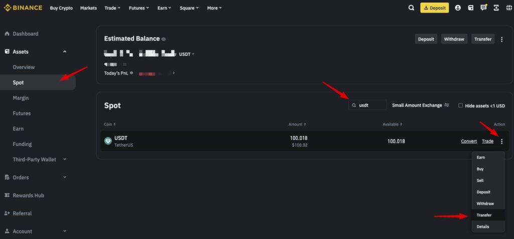Viewport: 514px width, 239px height.
Task: Expand the Square menu in top nav
Action: click(x=189, y=8)
